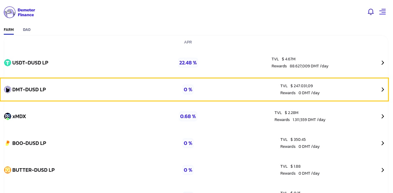Click the APR column header
Viewport: 393px width, 193px height.
pos(188,42)
